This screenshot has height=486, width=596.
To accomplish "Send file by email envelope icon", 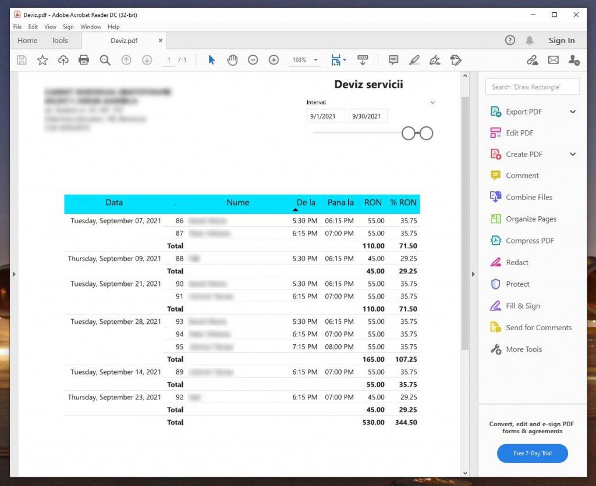I will coord(553,60).
